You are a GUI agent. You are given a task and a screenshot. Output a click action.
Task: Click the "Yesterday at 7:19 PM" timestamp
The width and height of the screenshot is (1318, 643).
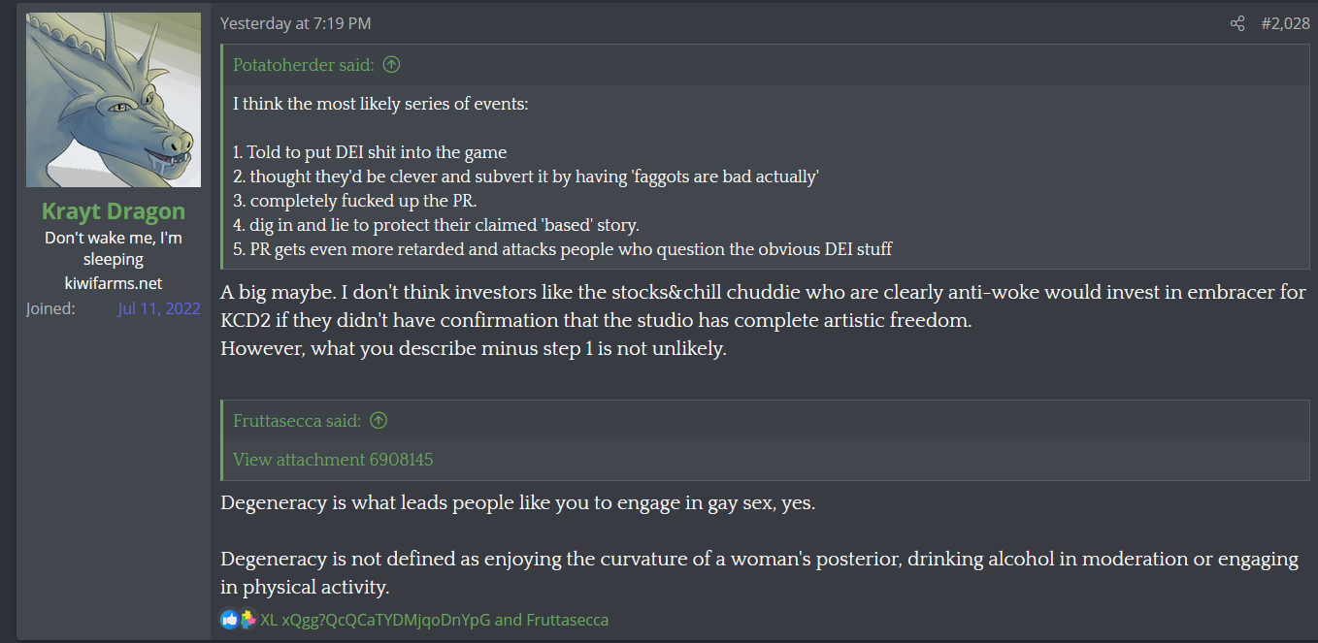click(295, 23)
